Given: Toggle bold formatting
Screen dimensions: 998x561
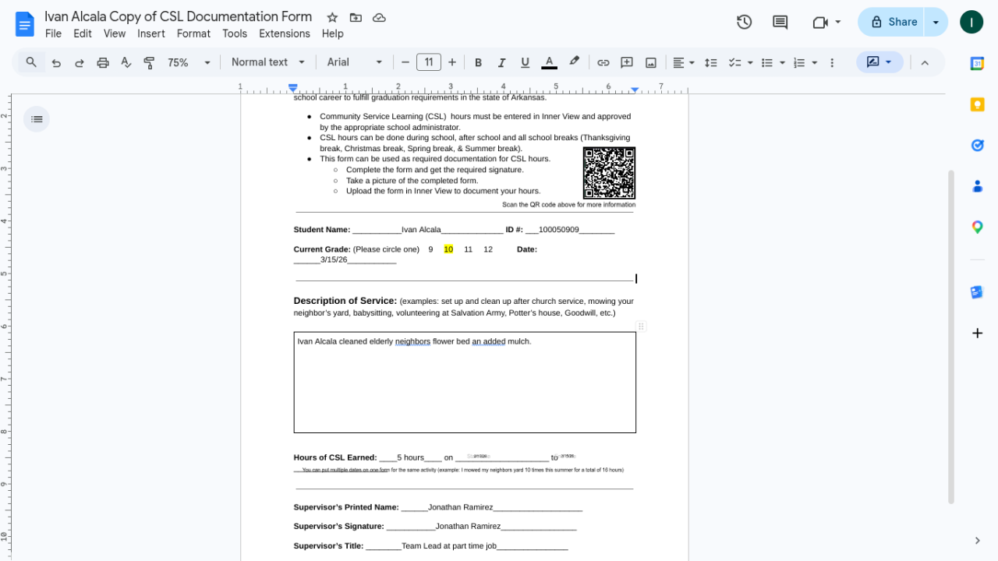Looking at the screenshot, I should coord(478,62).
